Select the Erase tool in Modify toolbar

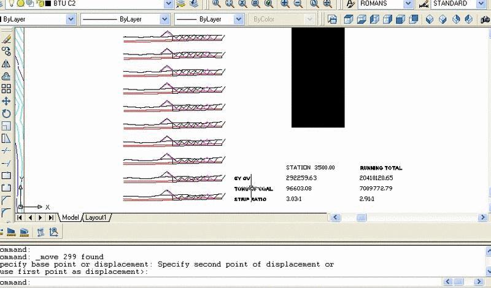coord(6,39)
